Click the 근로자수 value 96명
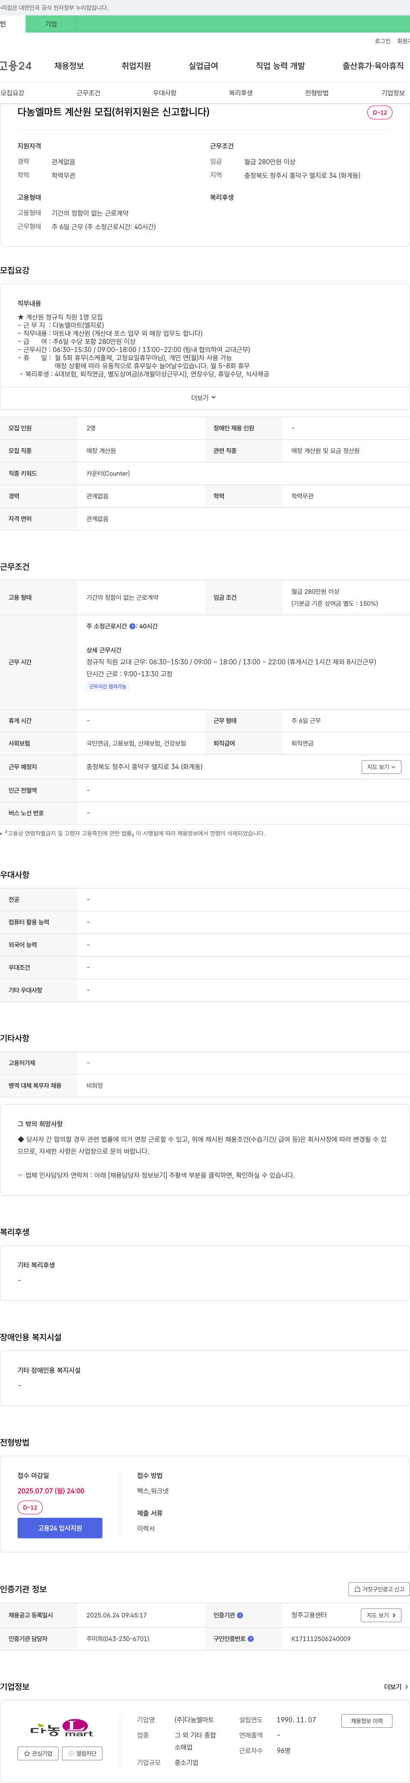410x1783 pixels. pyautogui.click(x=284, y=1750)
